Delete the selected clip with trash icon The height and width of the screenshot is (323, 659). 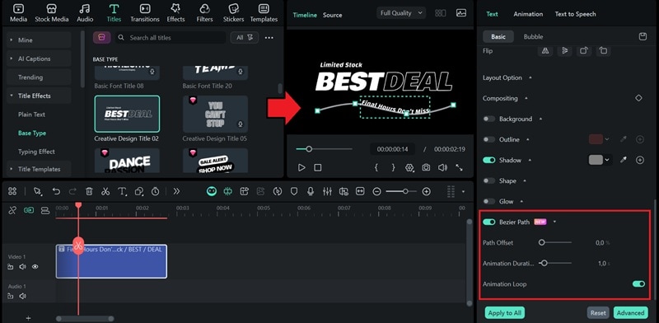[x=89, y=191]
